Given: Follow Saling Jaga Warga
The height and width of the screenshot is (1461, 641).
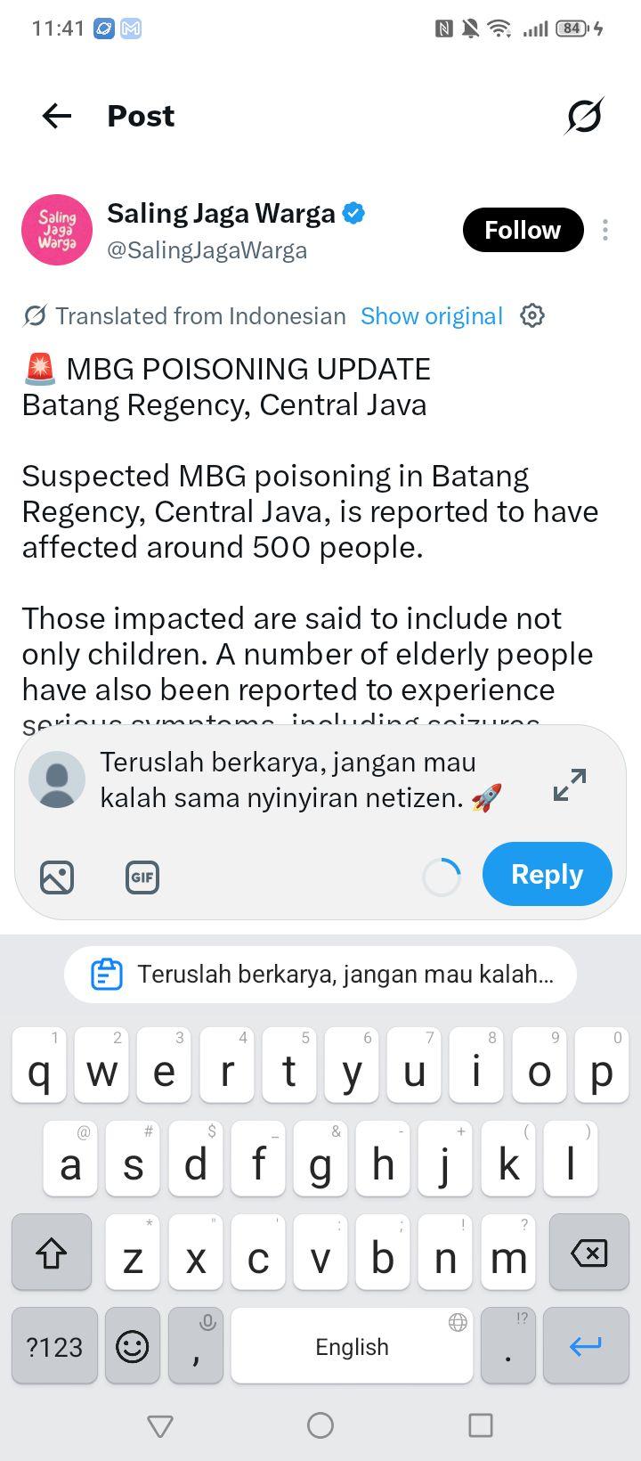Looking at the screenshot, I should pos(523,230).
